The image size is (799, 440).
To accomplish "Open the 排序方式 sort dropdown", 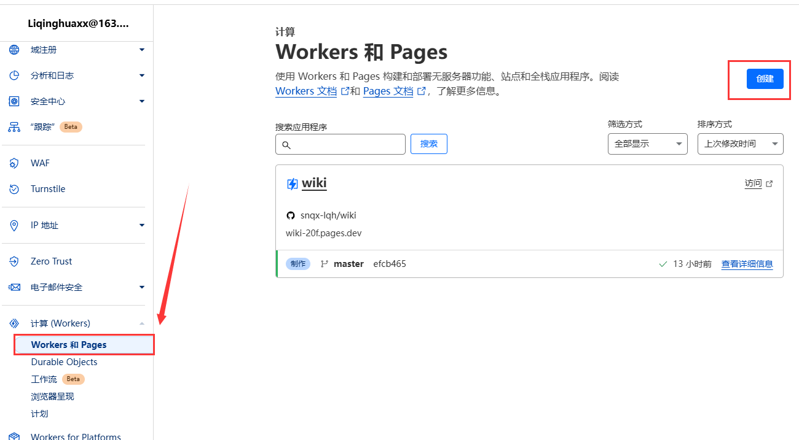I will click(740, 144).
